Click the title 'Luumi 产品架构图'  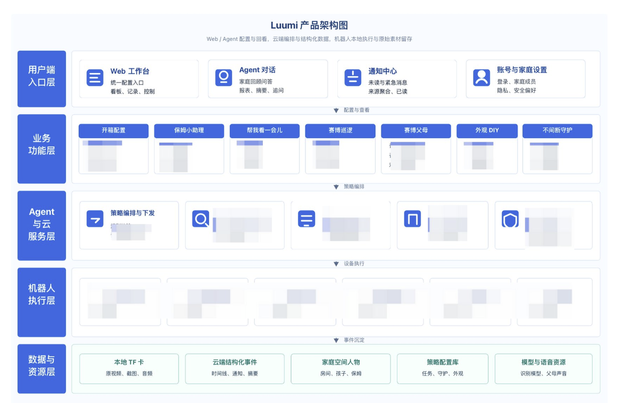tap(309, 26)
